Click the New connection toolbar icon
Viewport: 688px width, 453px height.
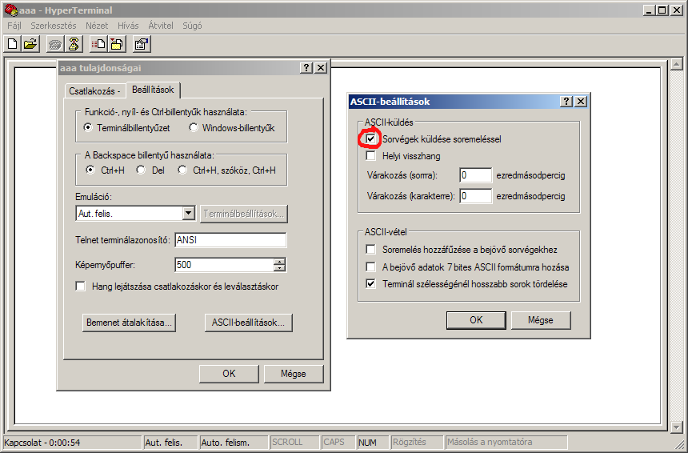pyautogui.click(x=13, y=44)
